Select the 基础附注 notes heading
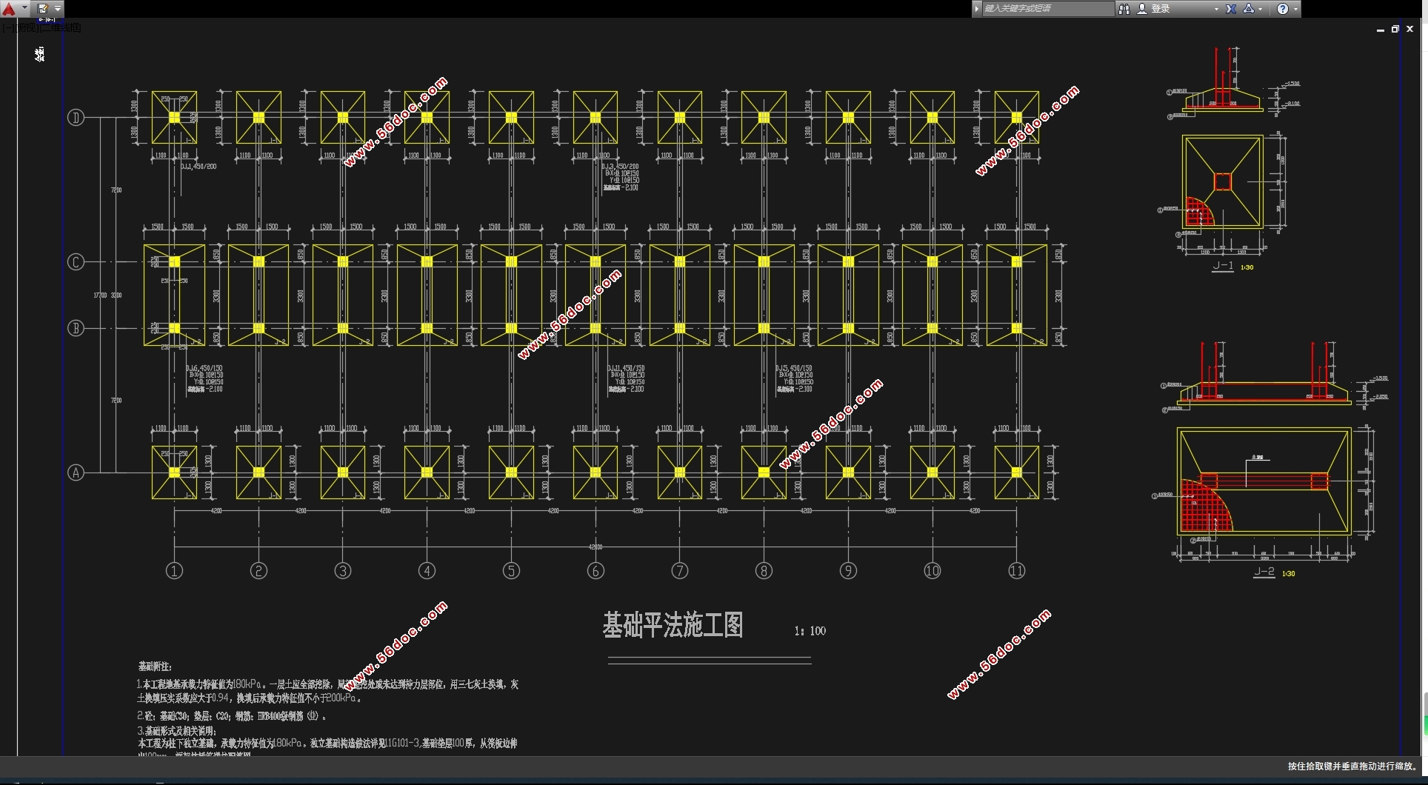1428x785 pixels. 155,667
